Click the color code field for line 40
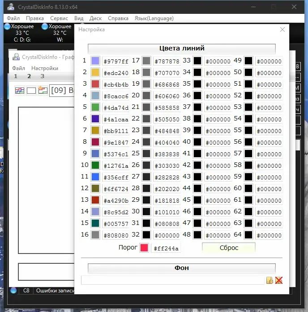 (218, 142)
